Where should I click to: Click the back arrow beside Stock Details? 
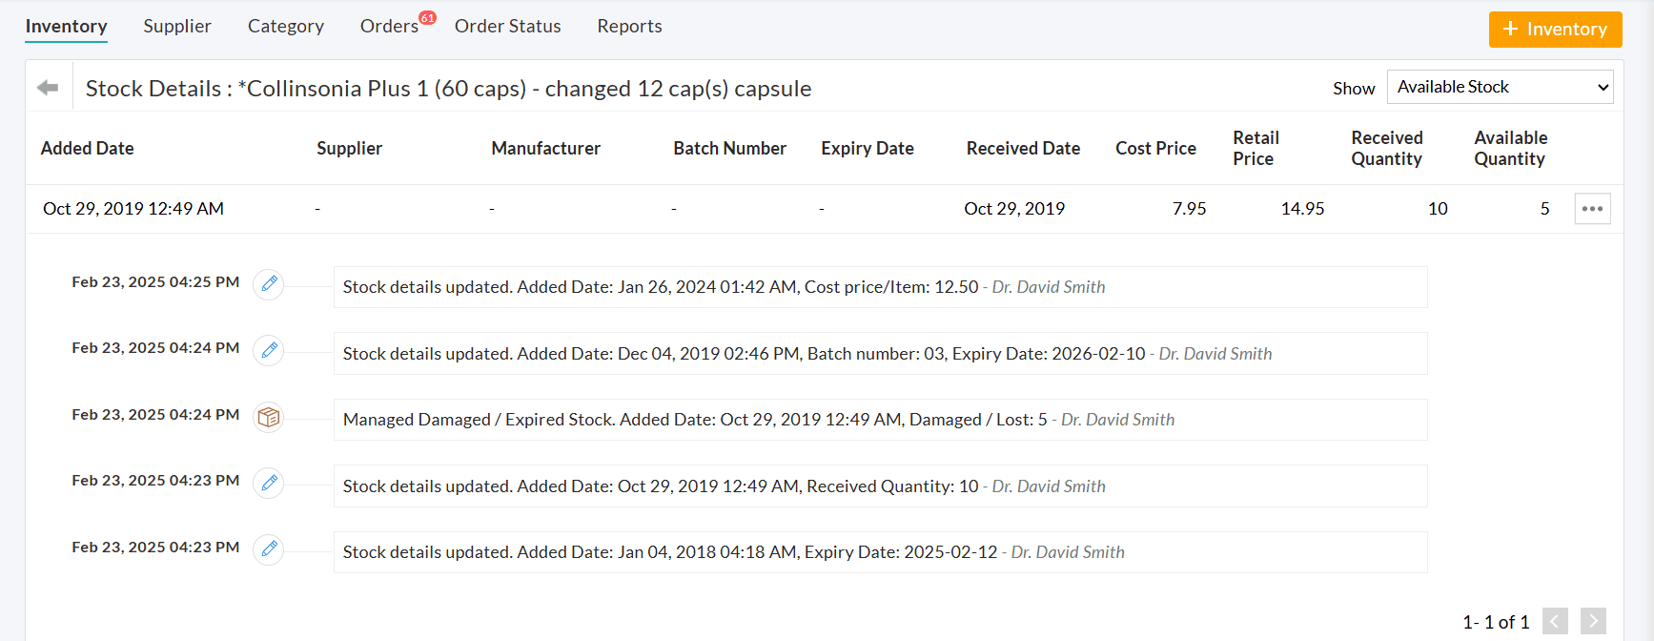click(48, 88)
